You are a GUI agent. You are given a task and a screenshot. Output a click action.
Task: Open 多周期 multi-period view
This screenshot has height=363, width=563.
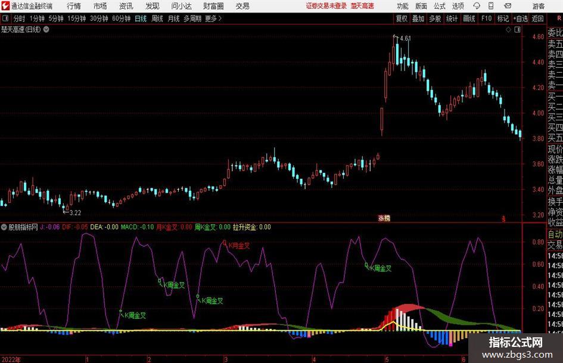point(192,18)
